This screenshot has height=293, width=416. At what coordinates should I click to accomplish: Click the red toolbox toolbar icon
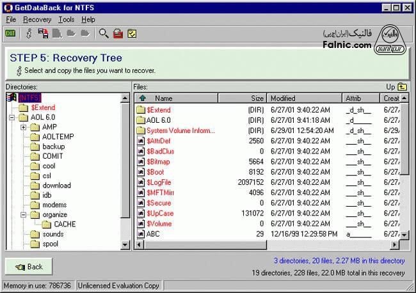tap(118, 33)
